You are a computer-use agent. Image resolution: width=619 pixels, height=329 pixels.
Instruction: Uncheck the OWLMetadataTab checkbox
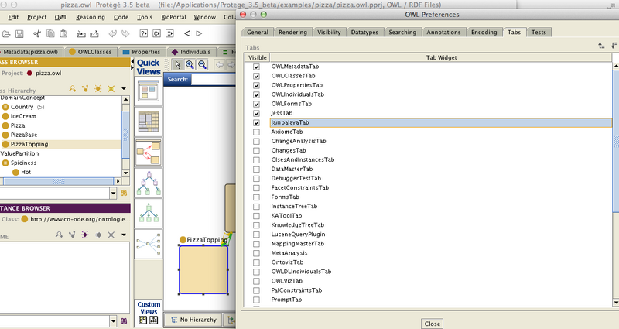[257, 67]
